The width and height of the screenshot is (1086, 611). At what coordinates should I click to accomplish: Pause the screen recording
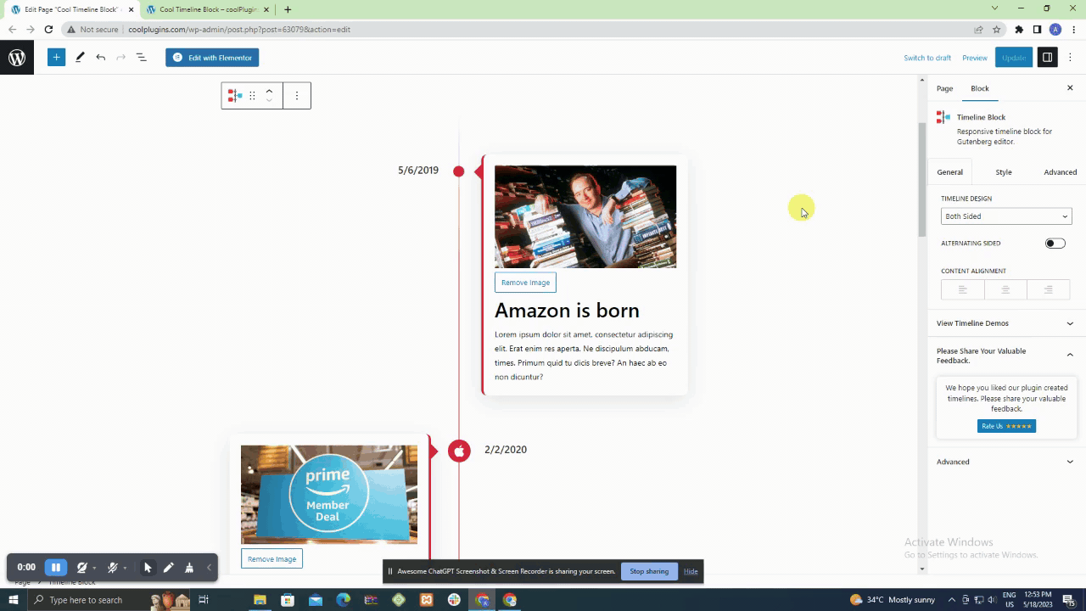(x=56, y=568)
